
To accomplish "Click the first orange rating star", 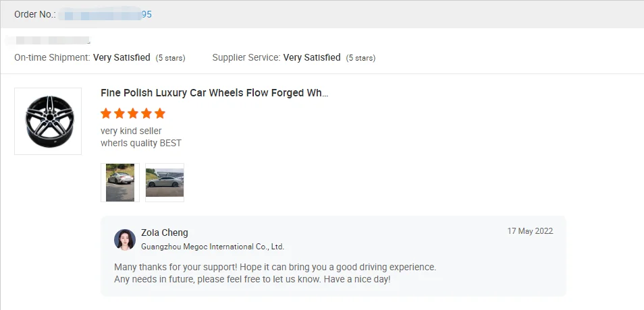I will click(106, 113).
